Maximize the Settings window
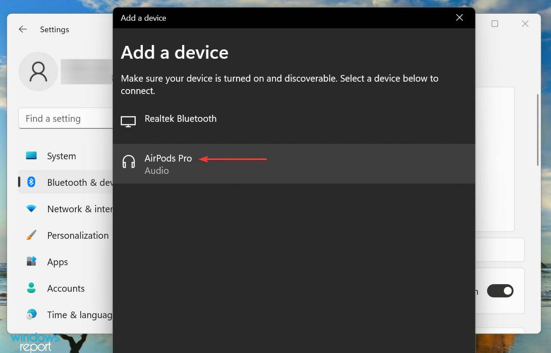Image resolution: width=551 pixels, height=353 pixels. [x=495, y=24]
